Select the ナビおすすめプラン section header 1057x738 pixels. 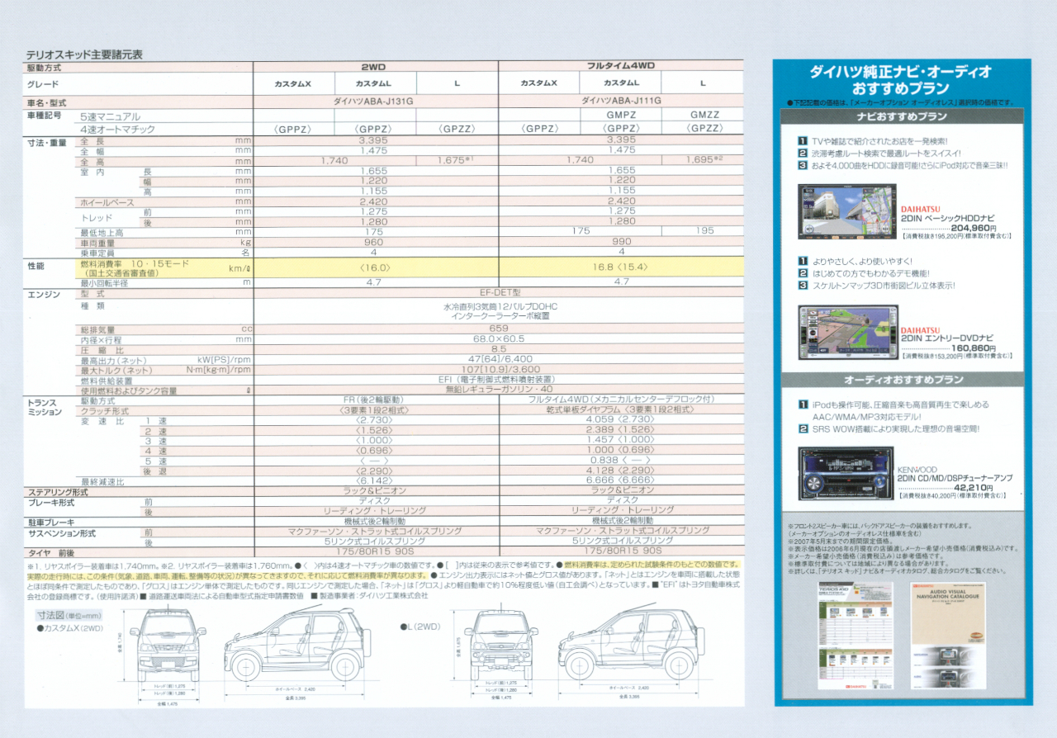pyautogui.click(x=903, y=116)
